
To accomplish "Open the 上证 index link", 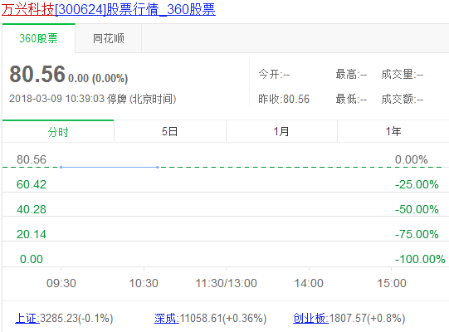I will click(x=27, y=318).
